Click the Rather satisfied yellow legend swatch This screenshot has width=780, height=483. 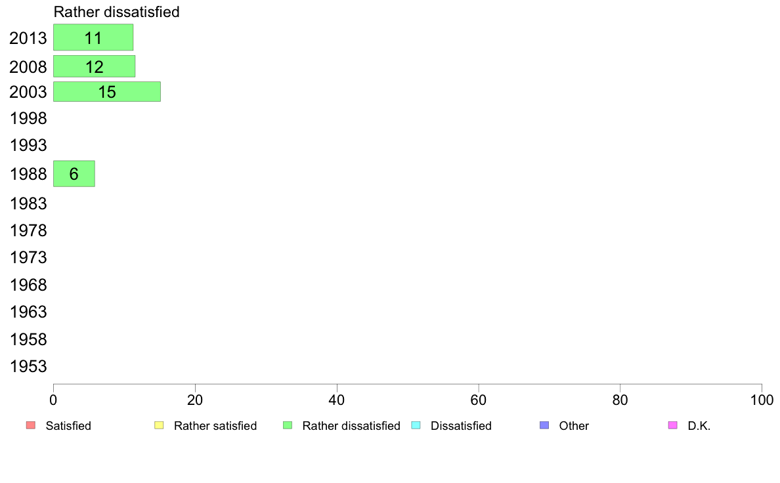(159, 425)
